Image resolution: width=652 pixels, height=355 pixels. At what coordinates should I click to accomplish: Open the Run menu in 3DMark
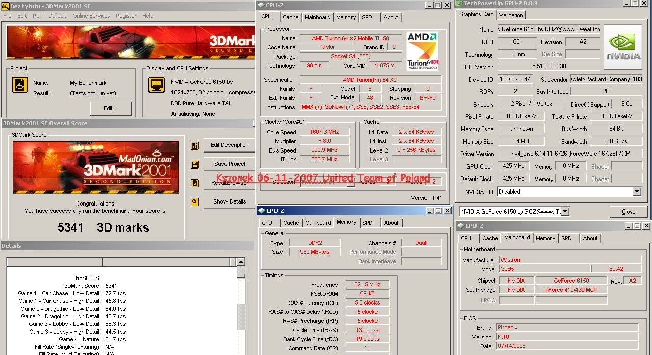tap(38, 16)
